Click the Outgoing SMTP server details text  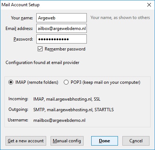73,110
